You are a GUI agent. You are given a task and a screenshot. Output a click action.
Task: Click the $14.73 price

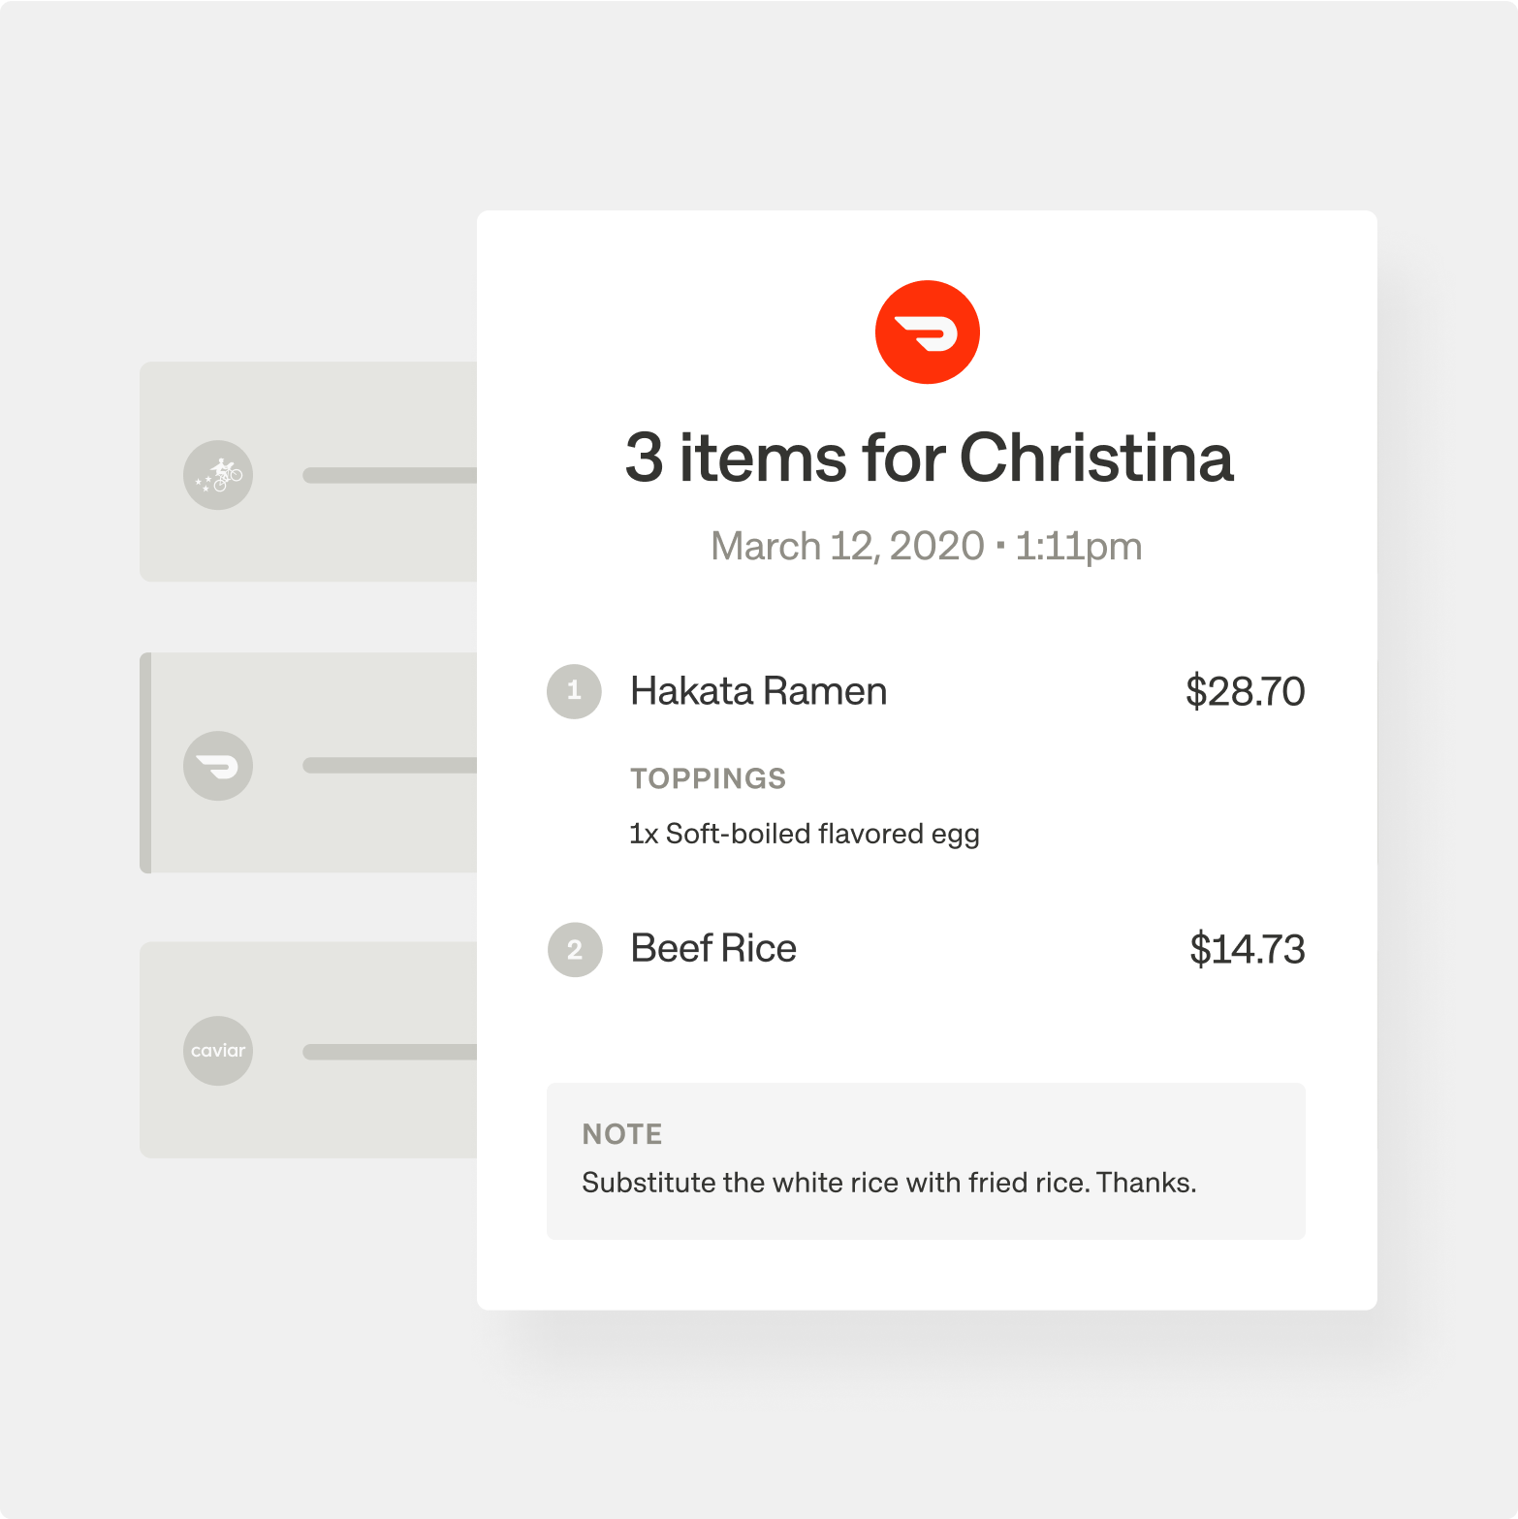pos(1247,949)
